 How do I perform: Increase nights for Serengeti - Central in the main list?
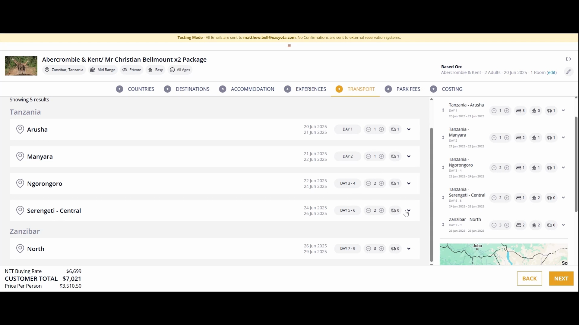coord(381,211)
